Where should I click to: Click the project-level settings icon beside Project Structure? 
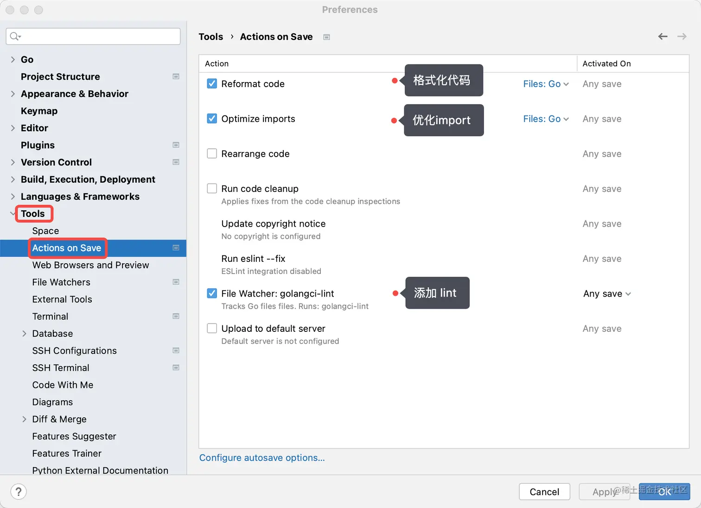click(x=176, y=76)
